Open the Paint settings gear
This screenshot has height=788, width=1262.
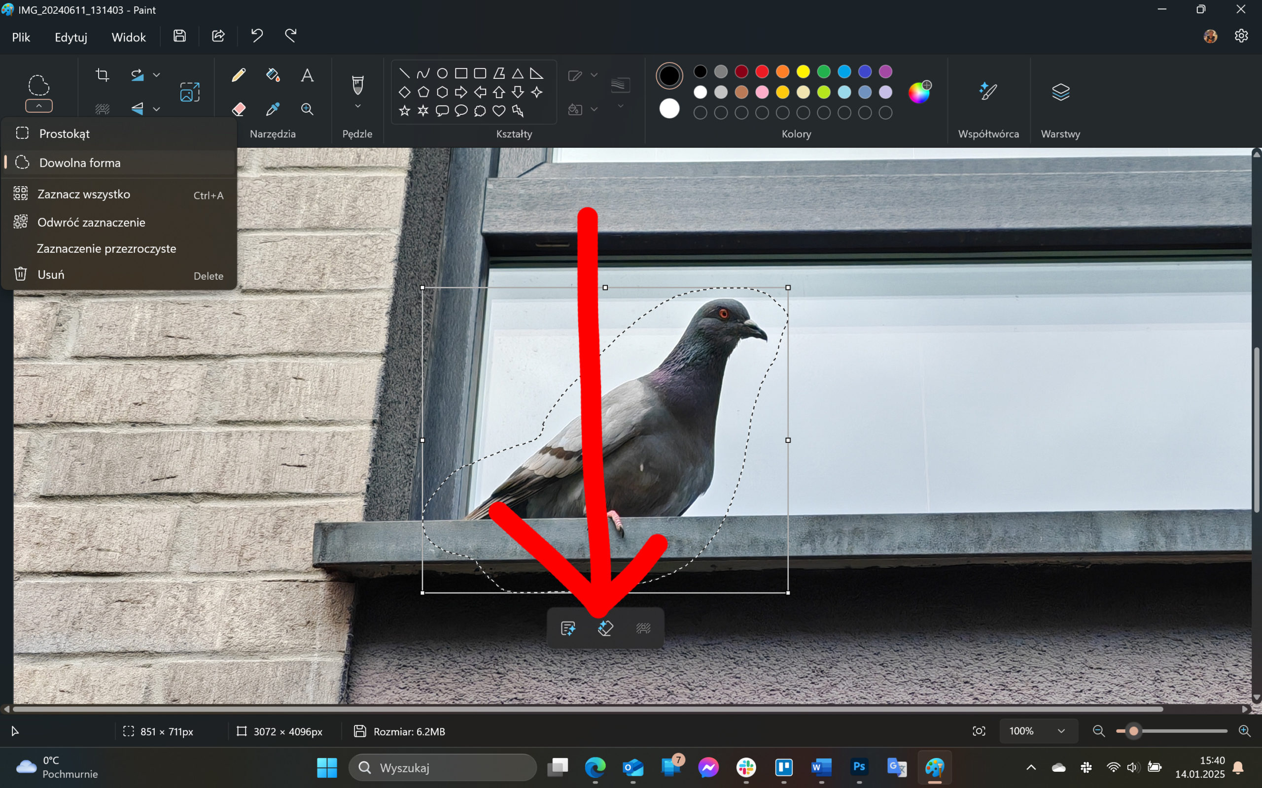coord(1242,35)
